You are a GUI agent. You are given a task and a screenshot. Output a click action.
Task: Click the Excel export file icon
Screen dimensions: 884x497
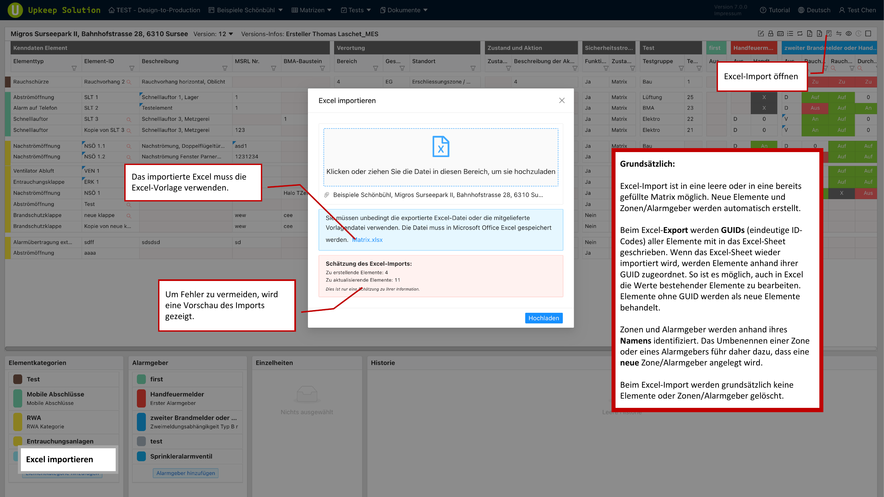point(819,33)
